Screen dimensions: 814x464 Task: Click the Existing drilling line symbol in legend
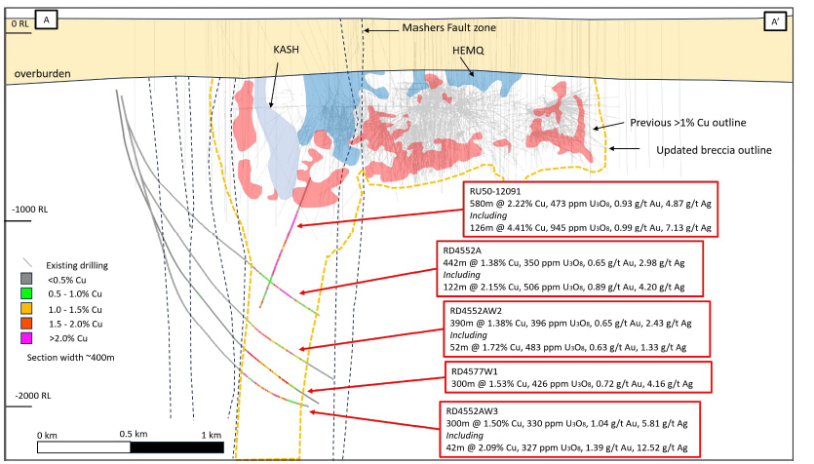(29, 264)
